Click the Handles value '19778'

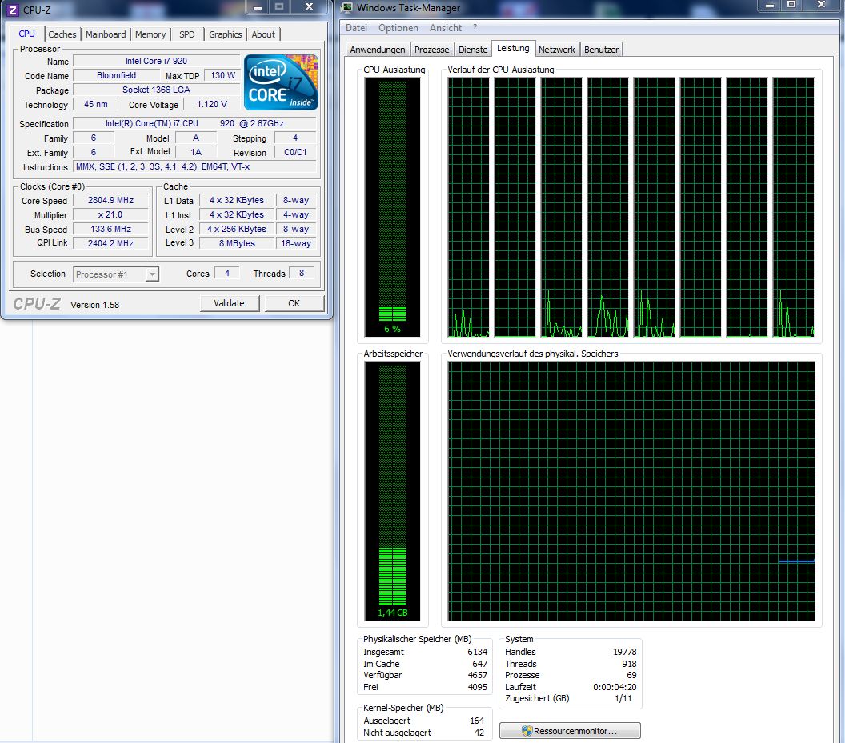click(625, 652)
